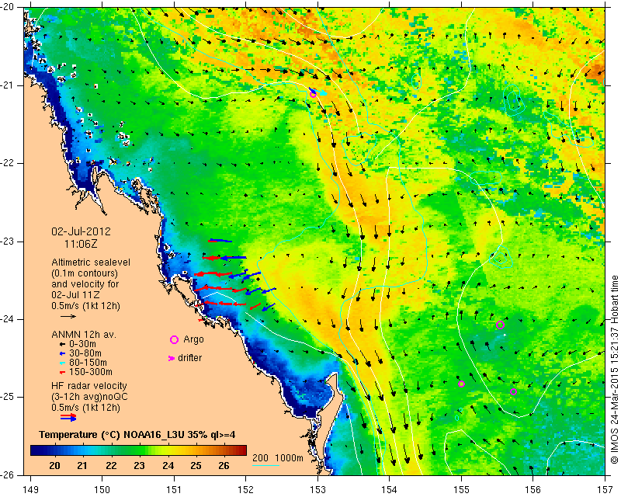Click the Temperature NOAA16_L3U colorbar title

(137, 435)
